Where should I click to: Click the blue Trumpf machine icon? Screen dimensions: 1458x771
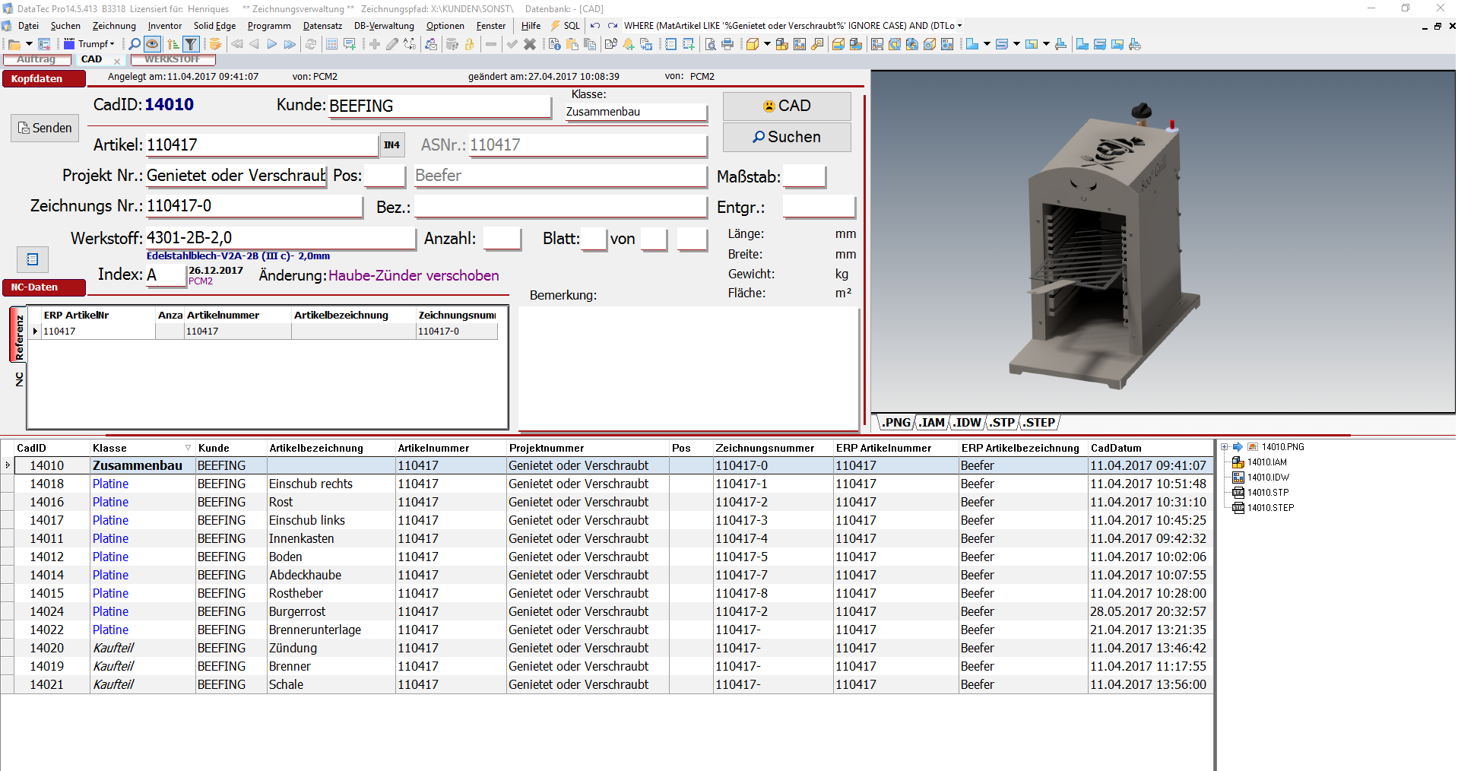[69, 44]
